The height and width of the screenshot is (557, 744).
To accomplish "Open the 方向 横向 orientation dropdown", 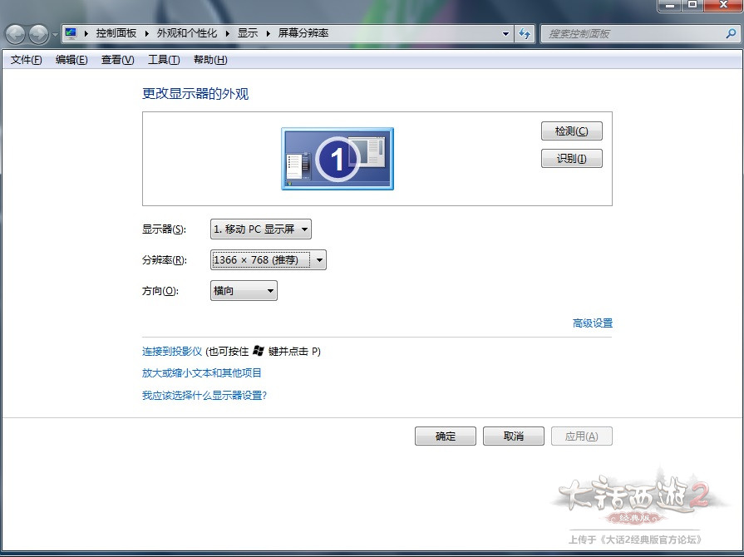I will [244, 291].
